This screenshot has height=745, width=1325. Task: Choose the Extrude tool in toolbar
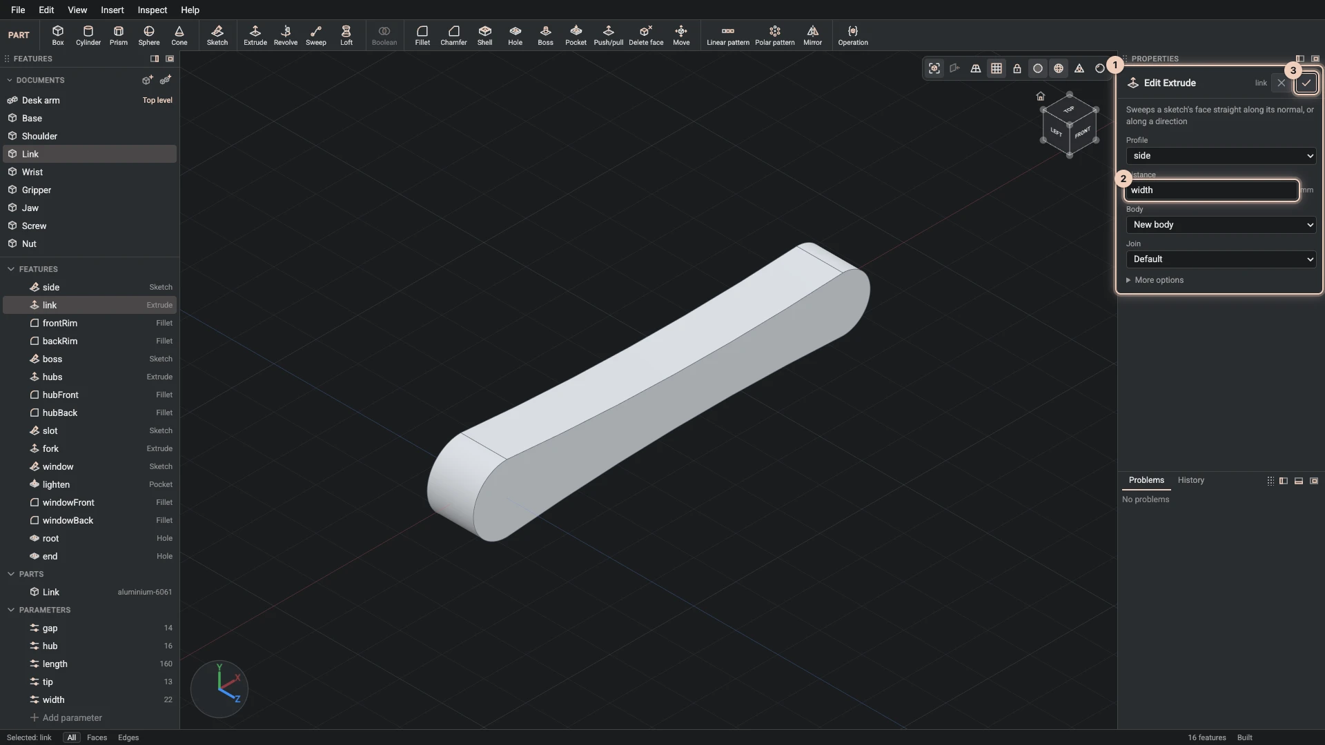point(255,35)
